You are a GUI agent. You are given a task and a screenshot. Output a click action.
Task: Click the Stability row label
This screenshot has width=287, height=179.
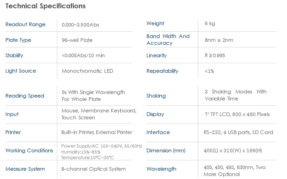[14, 55]
